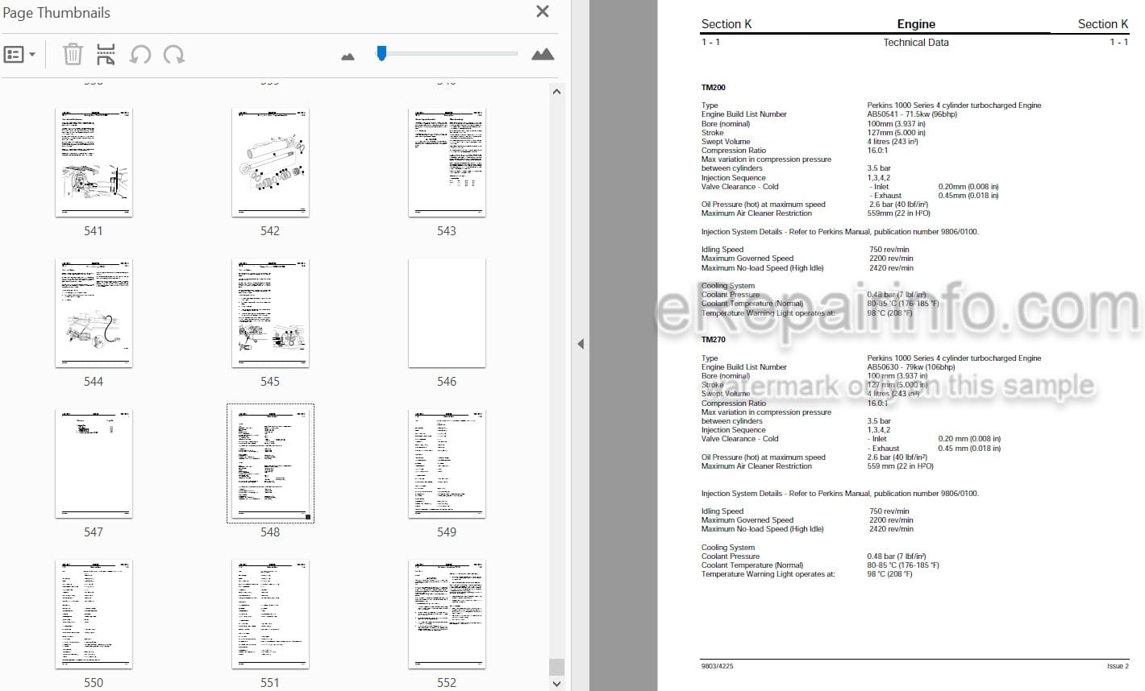Image resolution: width=1145 pixels, height=691 pixels.
Task: Click 'Section K' at top right of page
Action: pos(1103,24)
